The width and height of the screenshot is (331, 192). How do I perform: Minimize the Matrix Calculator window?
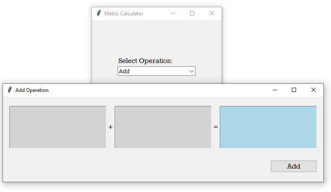[x=173, y=13]
